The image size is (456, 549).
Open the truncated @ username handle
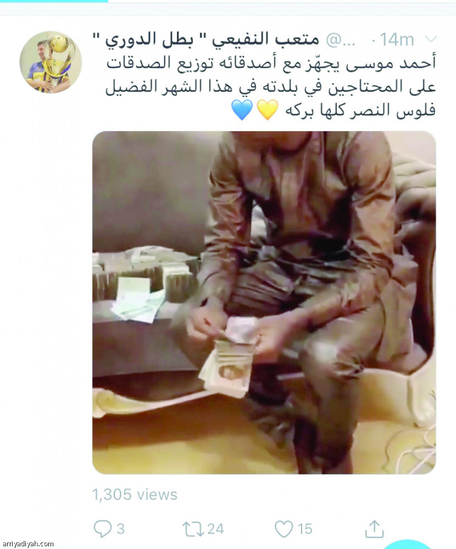click(x=340, y=40)
